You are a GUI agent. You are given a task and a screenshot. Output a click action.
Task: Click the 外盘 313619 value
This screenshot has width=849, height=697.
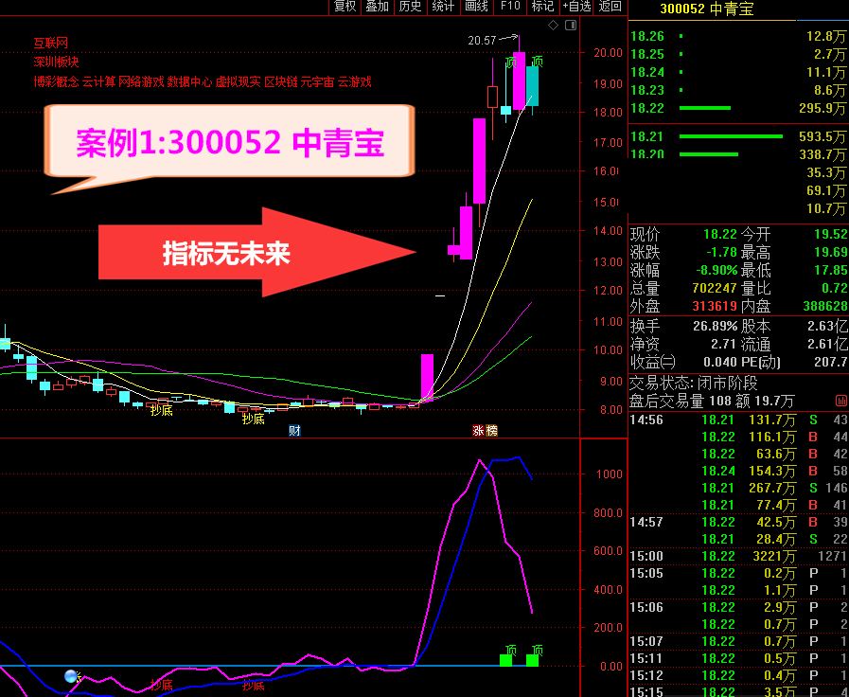coord(715,306)
